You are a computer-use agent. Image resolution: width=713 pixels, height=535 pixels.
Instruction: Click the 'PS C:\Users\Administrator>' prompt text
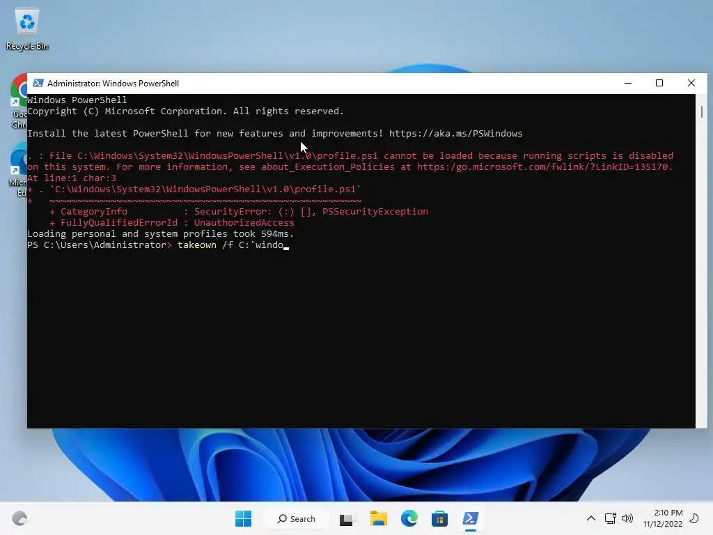[100, 245]
